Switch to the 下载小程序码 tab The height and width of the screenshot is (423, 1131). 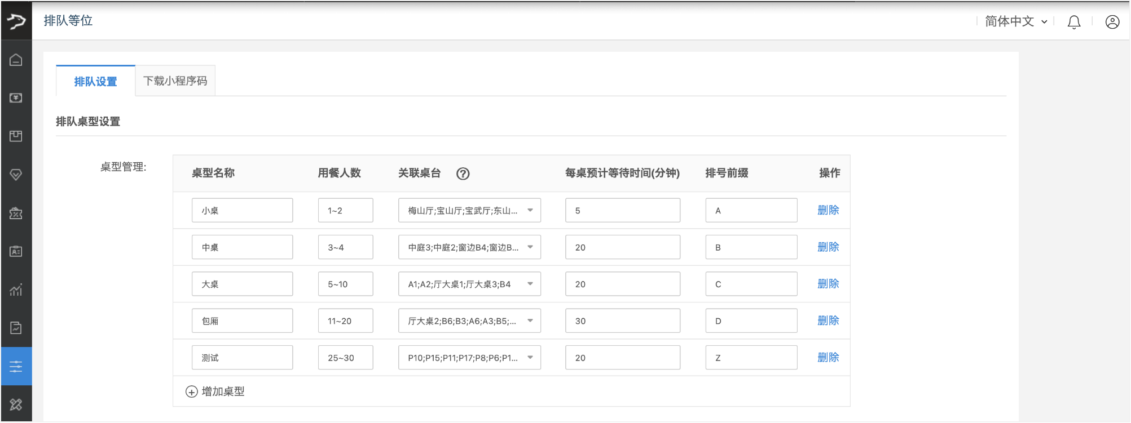(x=175, y=81)
